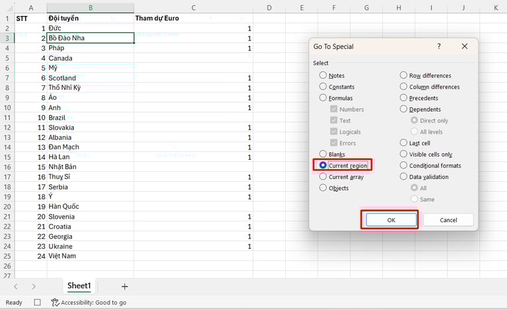Viewport: 507px width, 310px height.
Task: Click the macro recording status bar icon
Action: (38, 302)
